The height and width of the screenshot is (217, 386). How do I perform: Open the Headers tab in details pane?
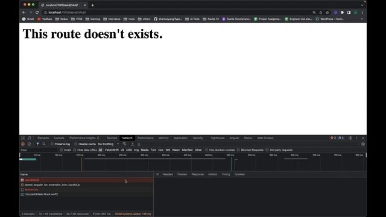tap(168, 174)
